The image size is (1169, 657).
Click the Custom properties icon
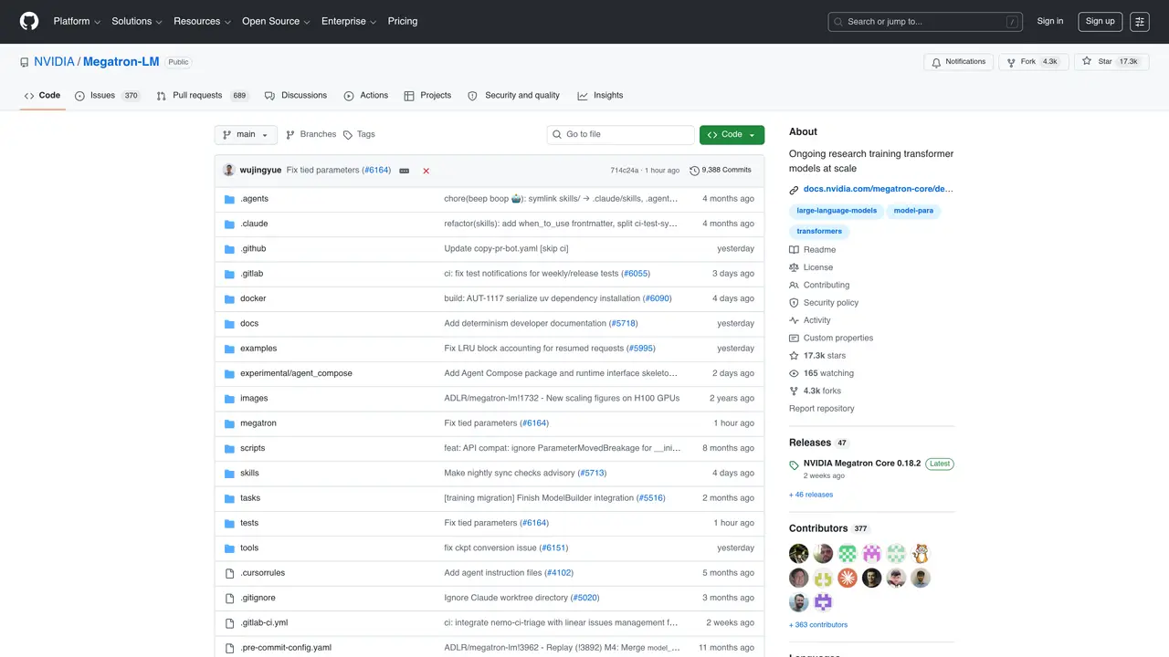coord(795,339)
